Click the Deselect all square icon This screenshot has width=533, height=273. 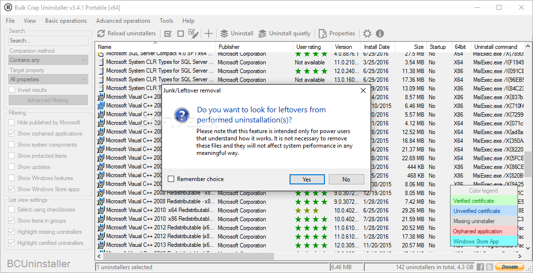point(181,33)
